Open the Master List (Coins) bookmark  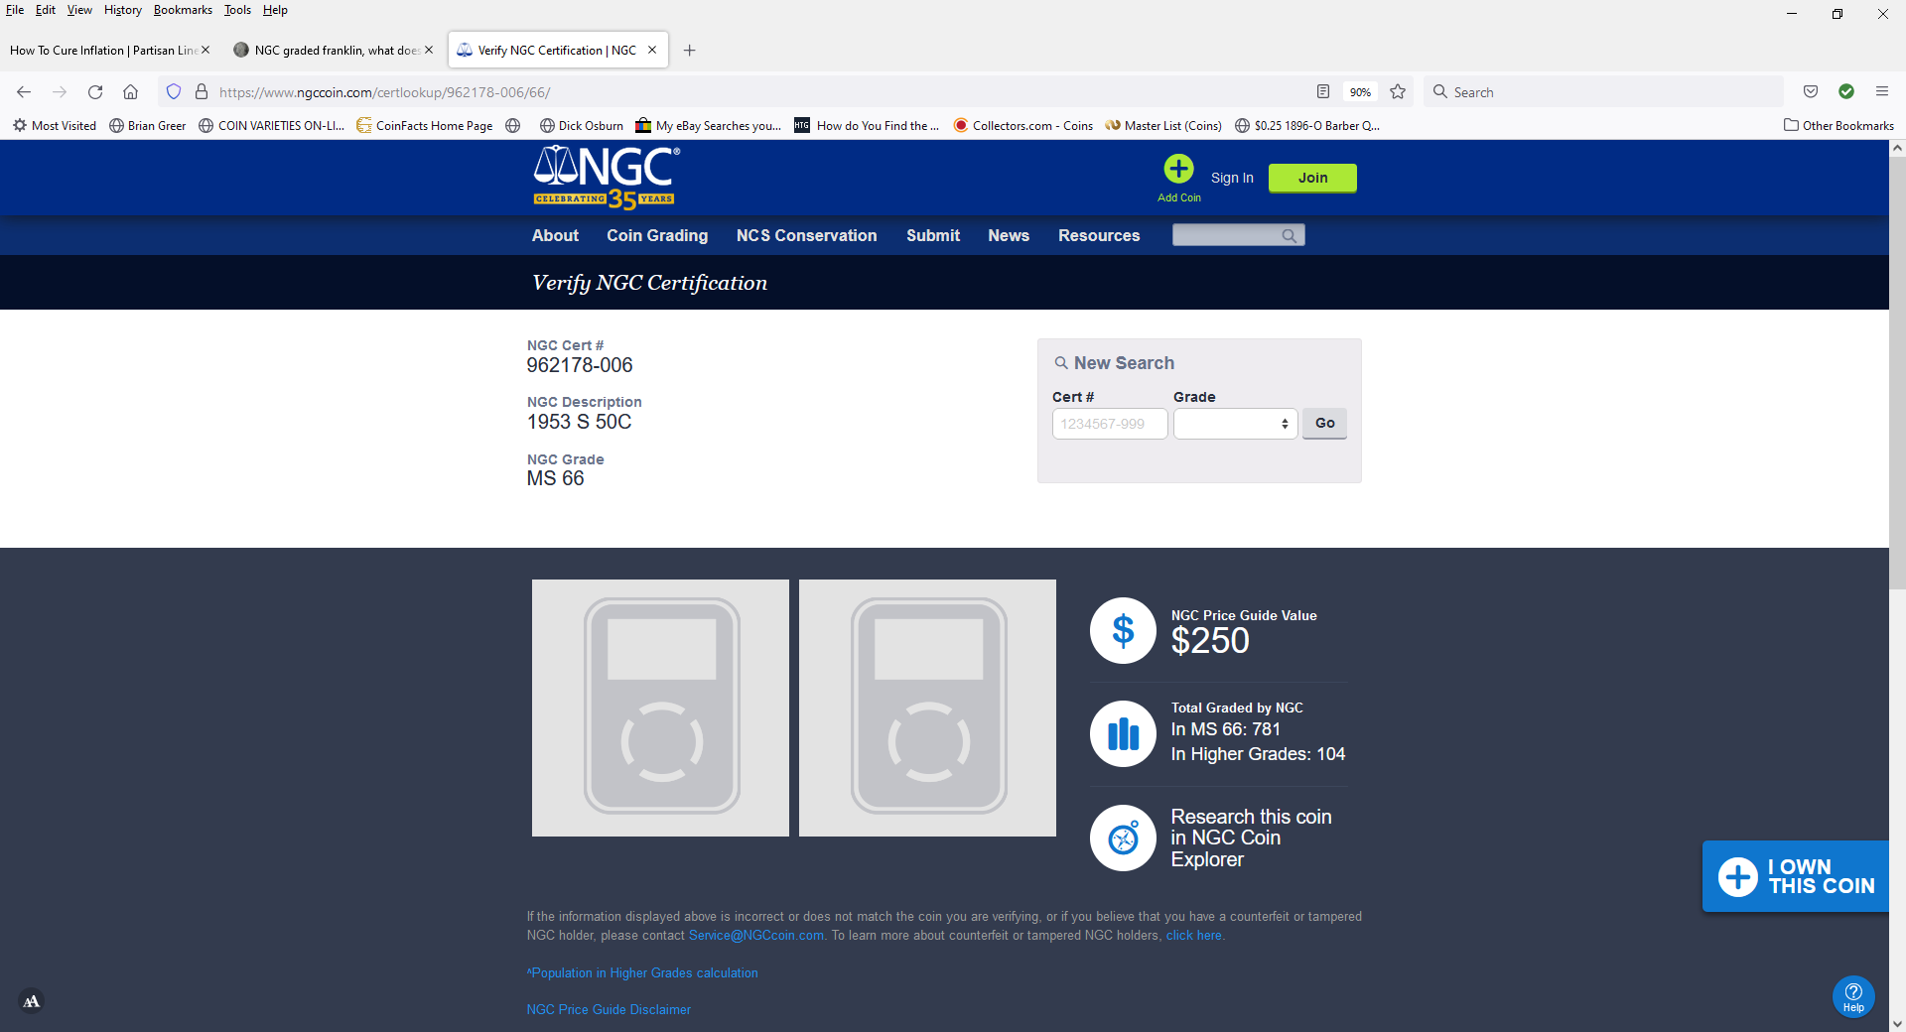tap(1163, 125)
